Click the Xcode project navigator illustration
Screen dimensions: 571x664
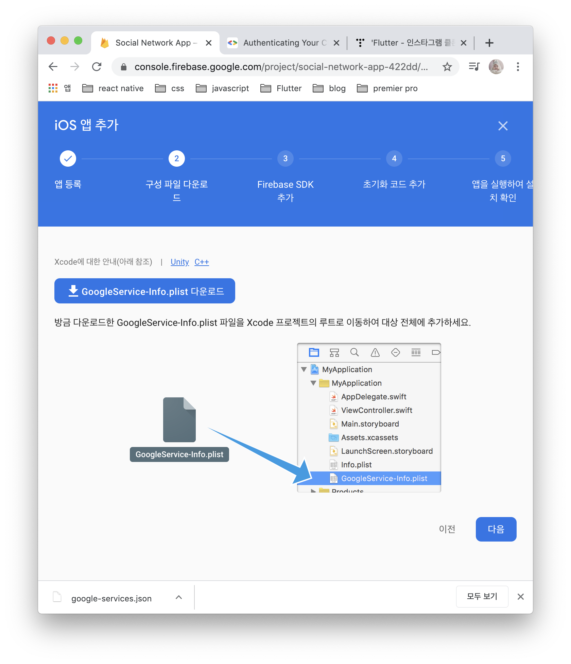[x=369, y=418]
